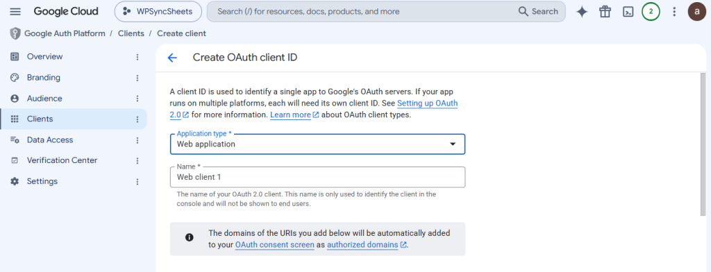
Task: Go to Clients breadcrumb link
Action: (131, 33)
